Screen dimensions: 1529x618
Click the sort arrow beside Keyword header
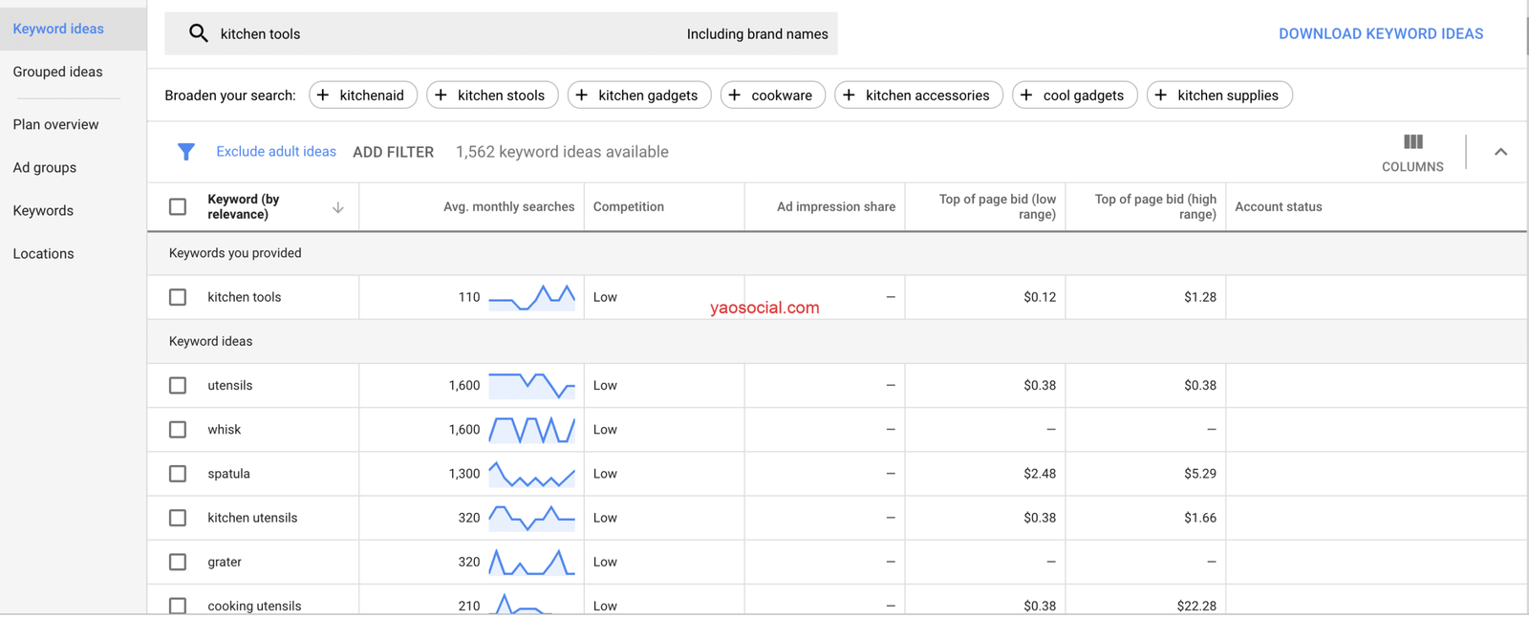(x=337, y=207)
